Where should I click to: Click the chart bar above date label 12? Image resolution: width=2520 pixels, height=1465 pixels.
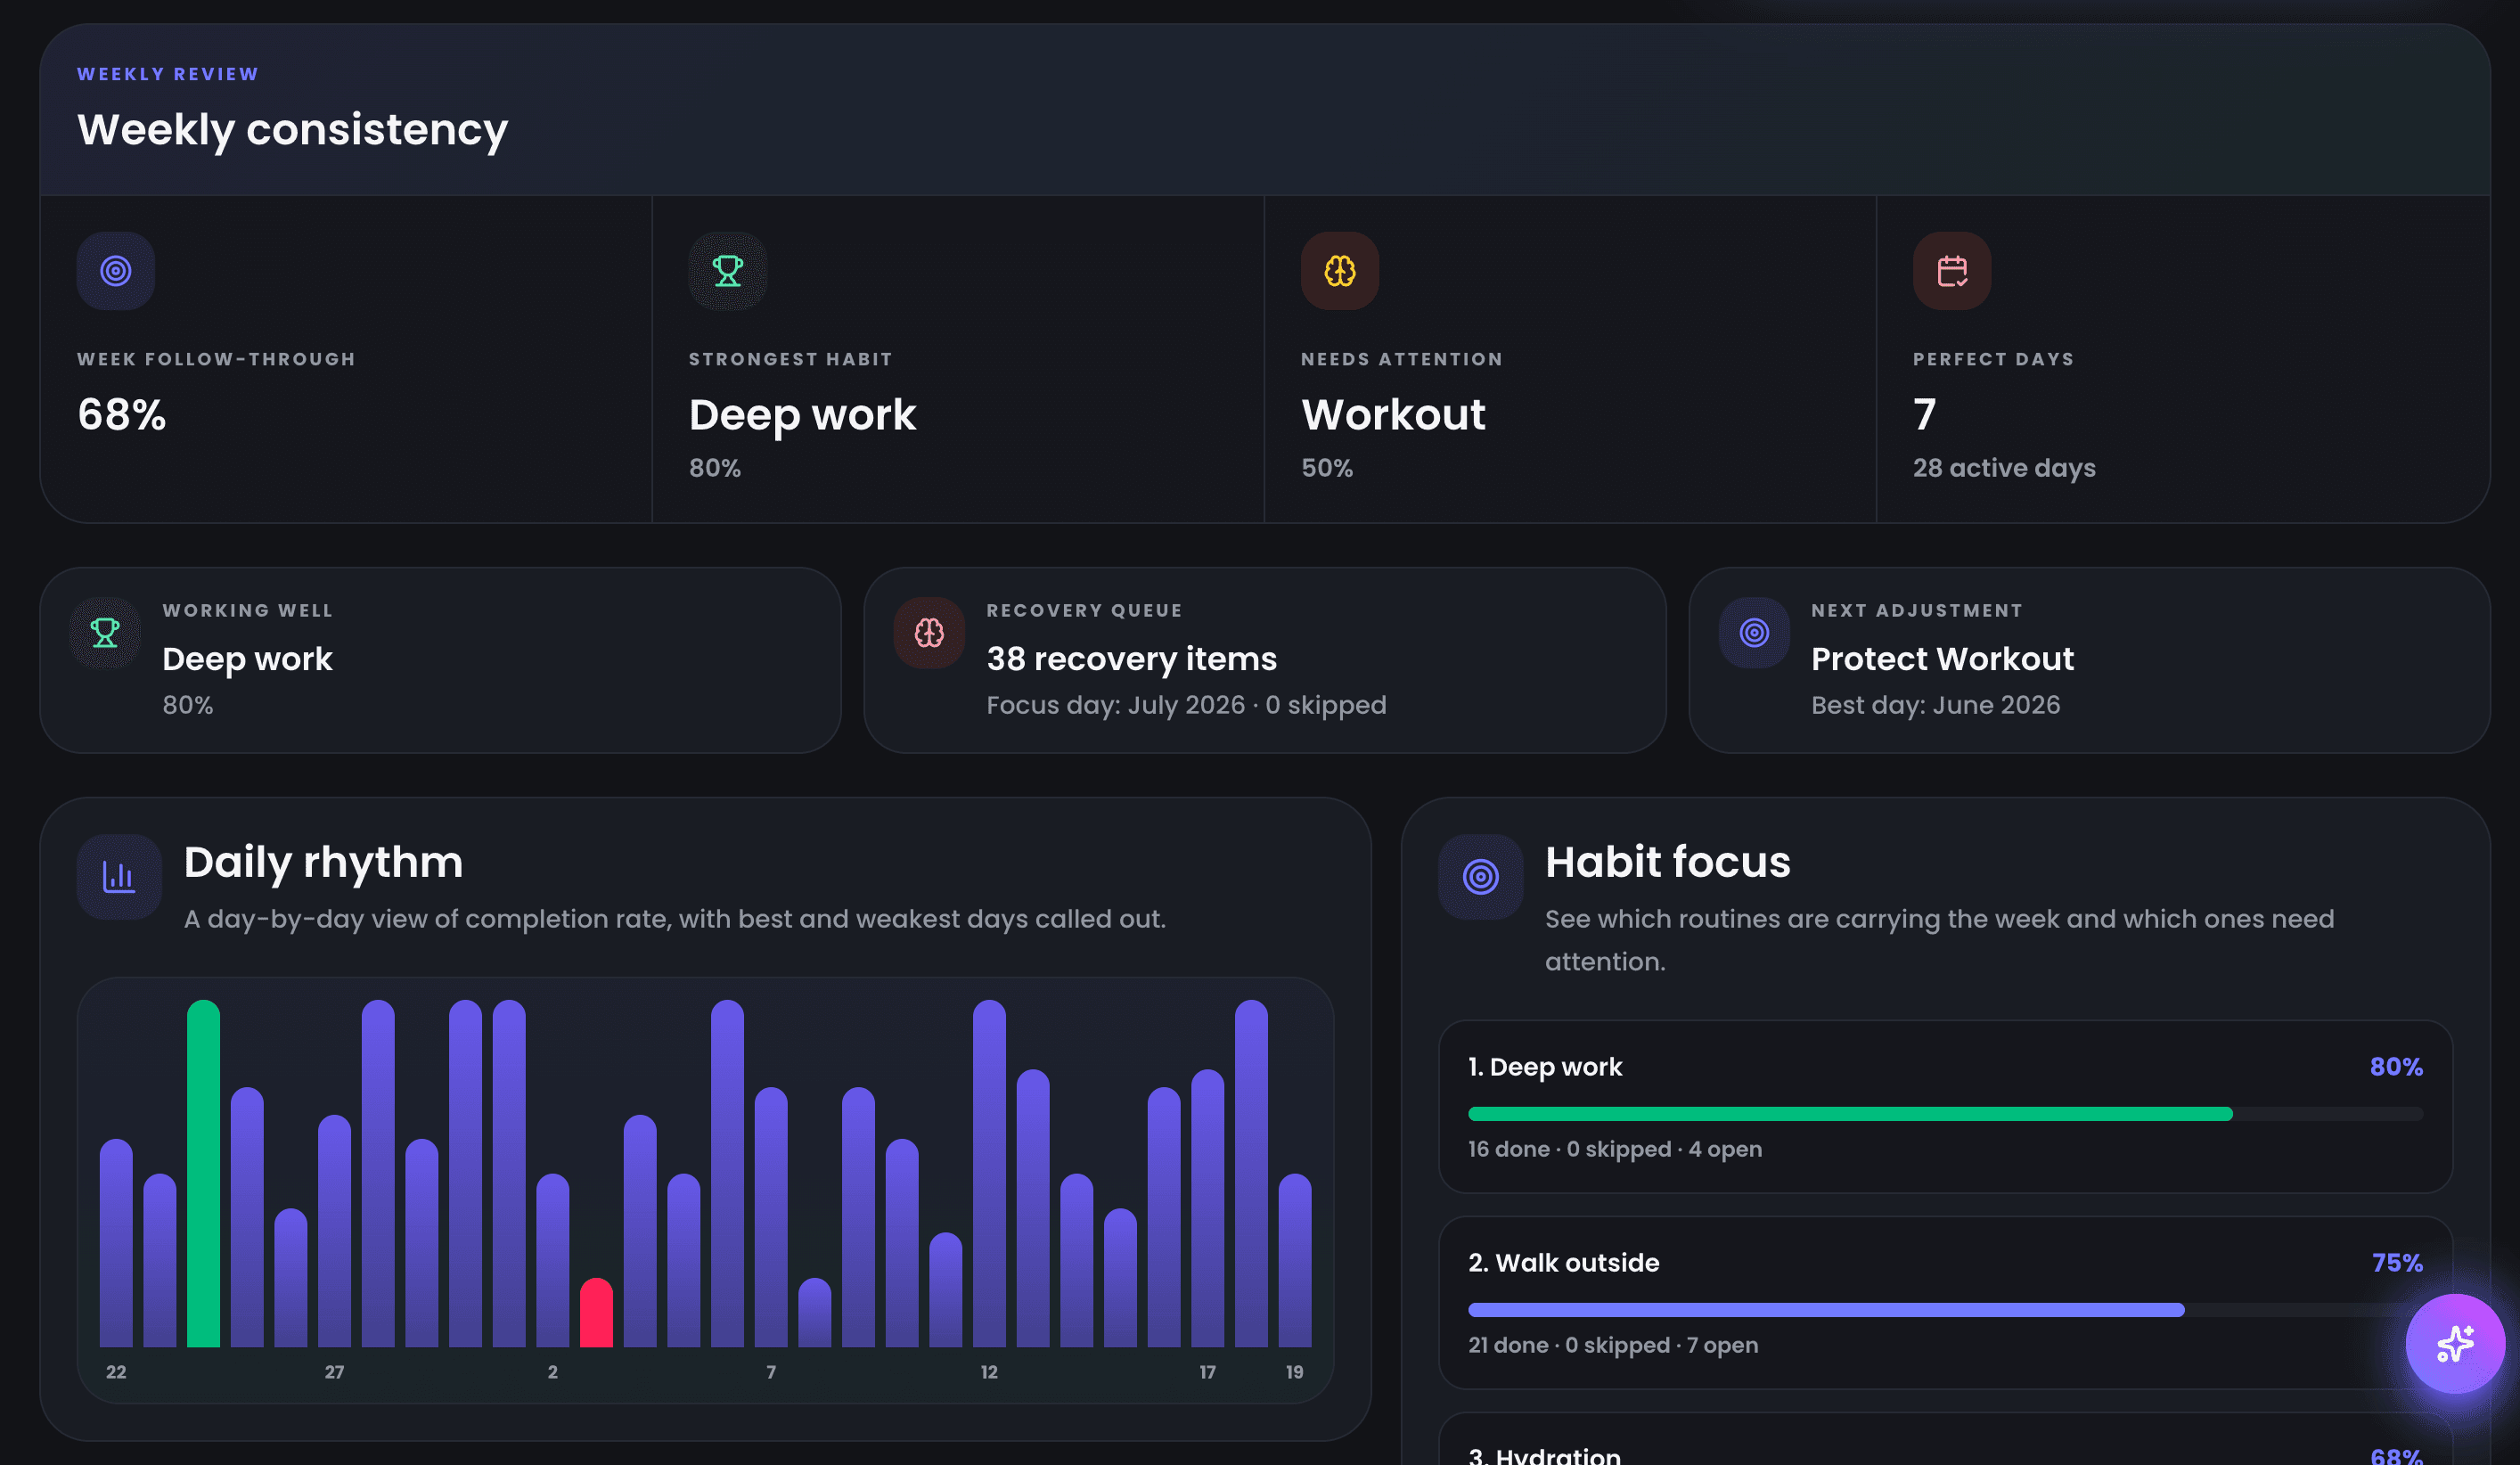pos(989,1174)
